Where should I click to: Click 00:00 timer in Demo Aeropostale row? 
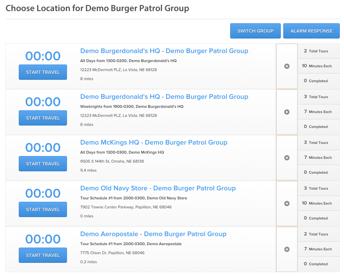(43, 239)
